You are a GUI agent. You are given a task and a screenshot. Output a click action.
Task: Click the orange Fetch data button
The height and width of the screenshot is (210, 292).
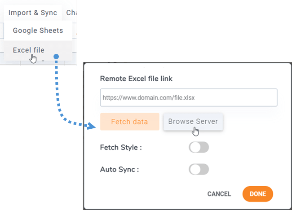coord(130,122)
